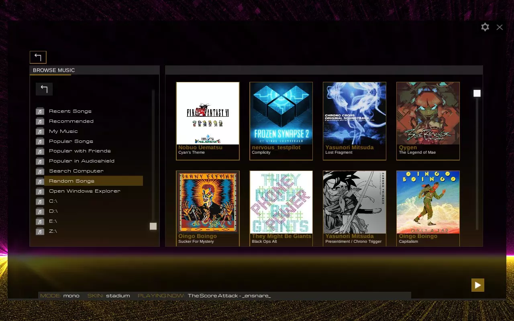Click the sidebar list scrollbar handle

pos(153,226)
